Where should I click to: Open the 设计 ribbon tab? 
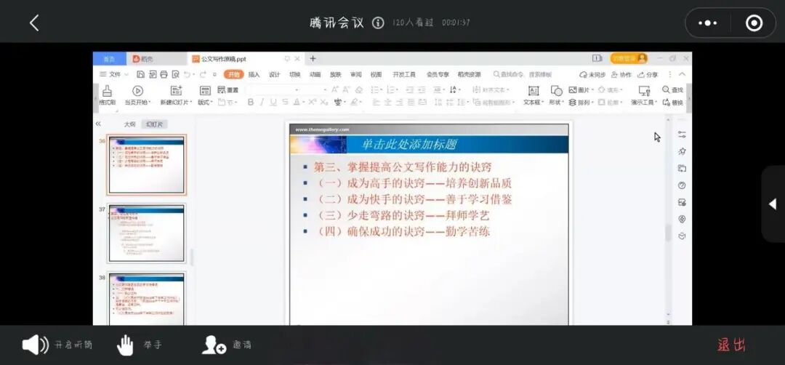(274, 75)
